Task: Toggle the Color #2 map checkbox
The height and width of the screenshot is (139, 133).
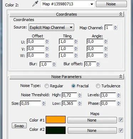Action: [x=121, y=130]
